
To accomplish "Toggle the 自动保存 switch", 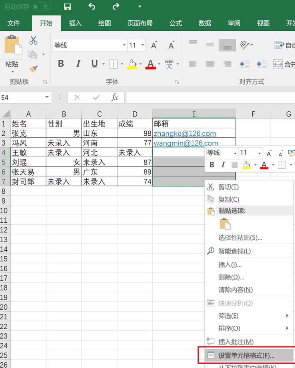I will 41,6.
